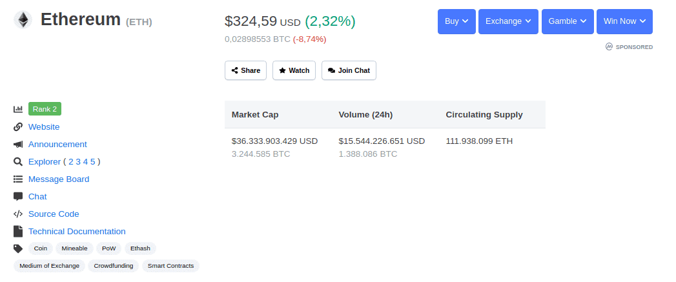676x282 pixels.
Task: Open the Technical Documentation link
Action: pyautogui.click(x=77, y=232)
